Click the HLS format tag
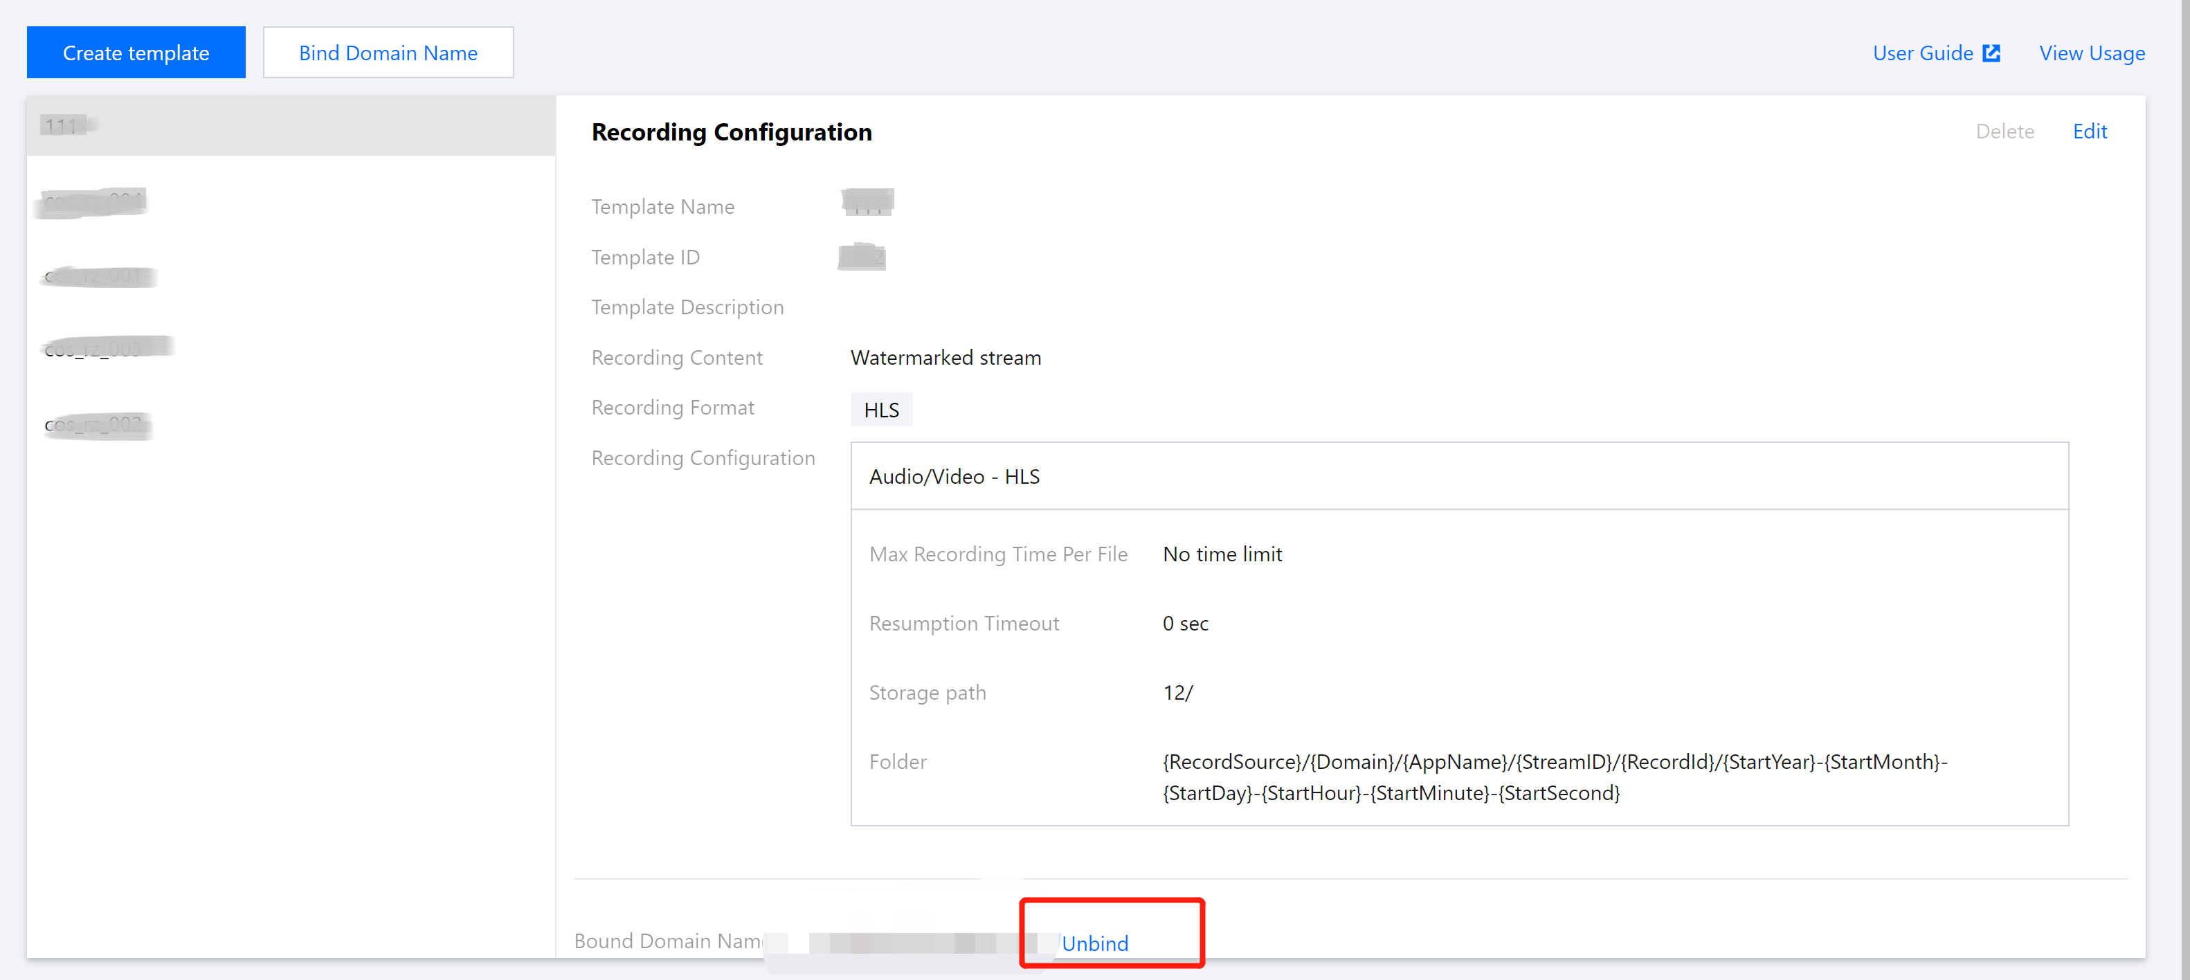This screenshot has height=980, width=2190. 880,409
